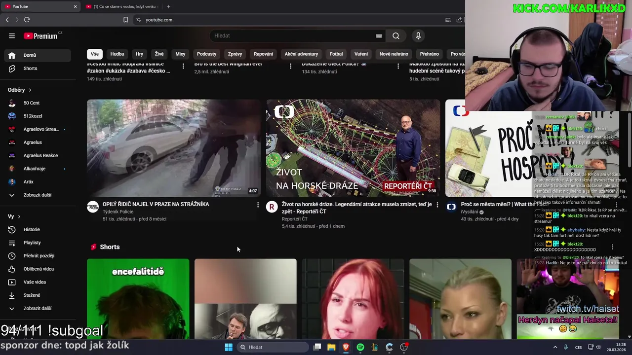This screenshot has width=632, height=355.
Task: Open the YouTube hamburger guide menu
Action: [x=12, y=35]
